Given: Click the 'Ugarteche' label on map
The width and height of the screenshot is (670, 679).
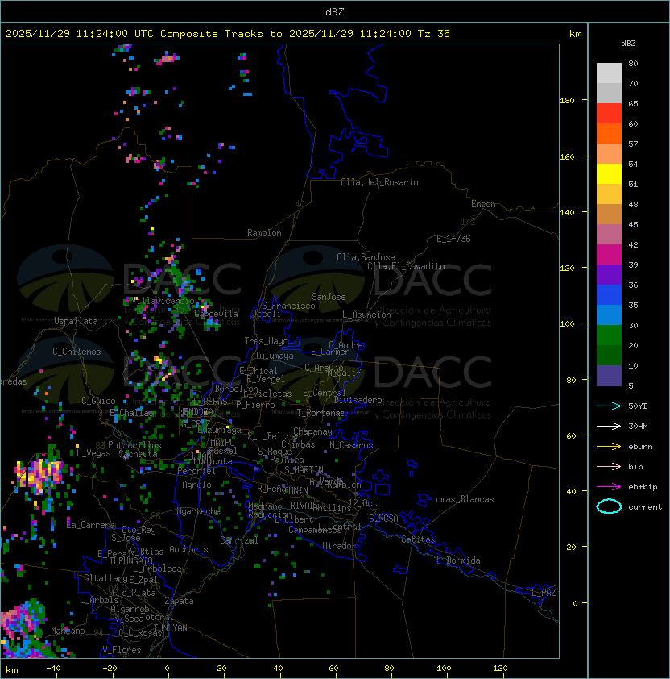Looking at the screenshot, I should (199, 511).
